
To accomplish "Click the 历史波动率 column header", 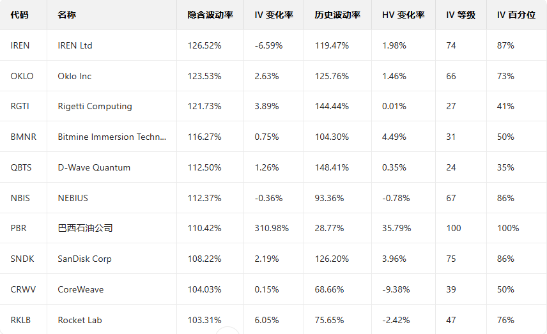I will [x=337, y=15].
